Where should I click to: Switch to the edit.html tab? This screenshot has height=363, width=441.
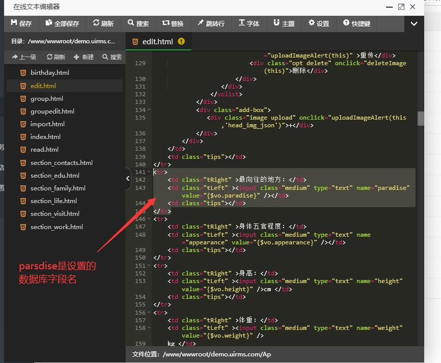pyautogui.click(x=158, y=42)
